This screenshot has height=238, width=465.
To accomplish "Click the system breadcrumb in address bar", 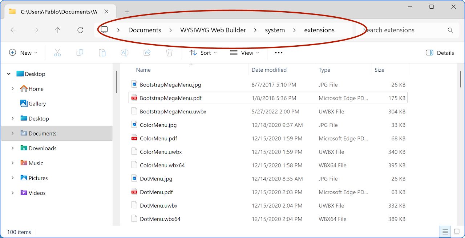I will click(275, 30).
